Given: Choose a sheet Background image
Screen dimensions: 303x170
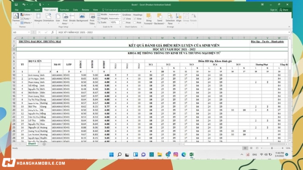Looking at the screenshot, I should (x=82, y=17).
